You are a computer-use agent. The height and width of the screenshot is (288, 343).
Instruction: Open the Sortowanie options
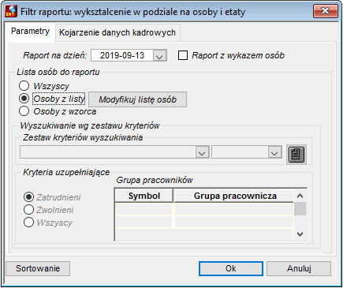(x=38, y=268)
